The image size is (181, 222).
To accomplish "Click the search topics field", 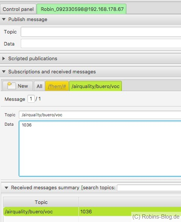I will tap(149, 188).
